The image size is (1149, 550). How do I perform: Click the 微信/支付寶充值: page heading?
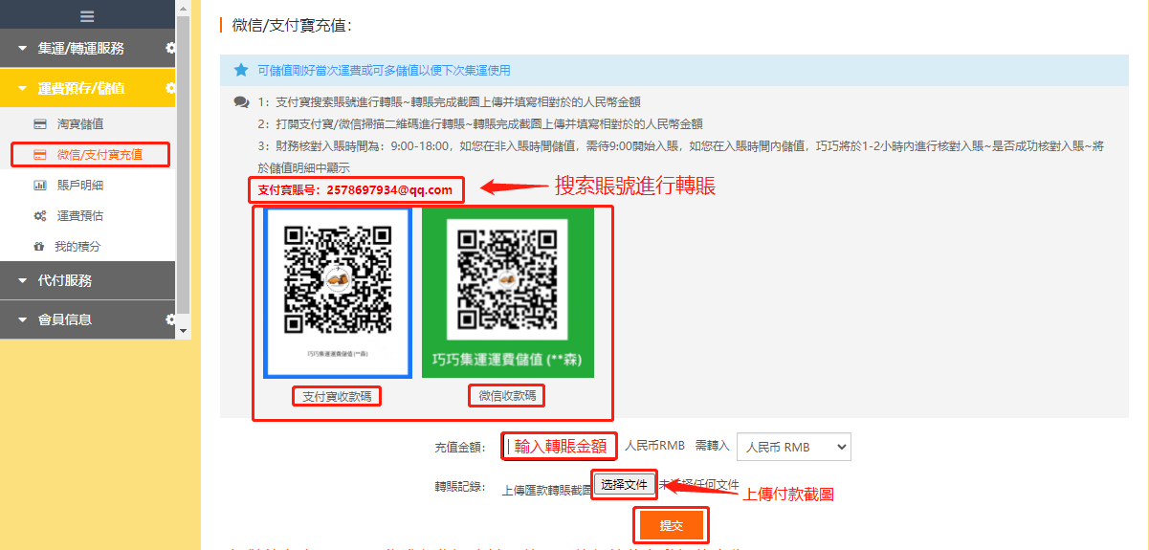(292, 25)
